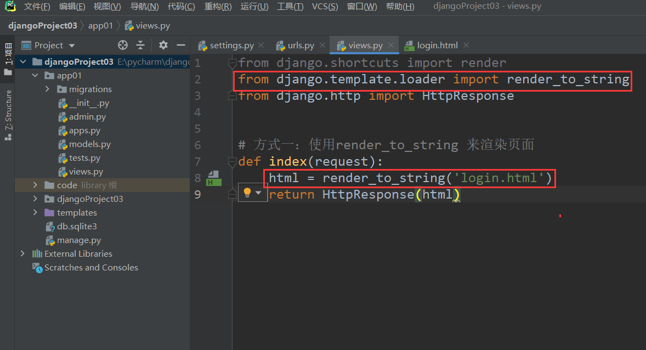Hide the Project panel with minus icon
The image size is (646, 350).
pos(181,46)
